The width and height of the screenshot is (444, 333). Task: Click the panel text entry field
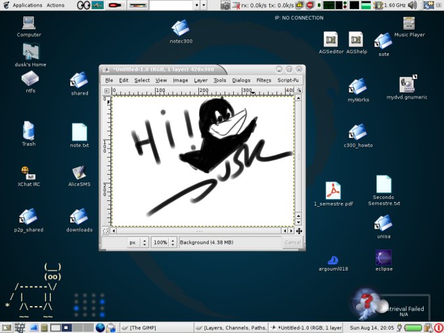pos(171,5)
